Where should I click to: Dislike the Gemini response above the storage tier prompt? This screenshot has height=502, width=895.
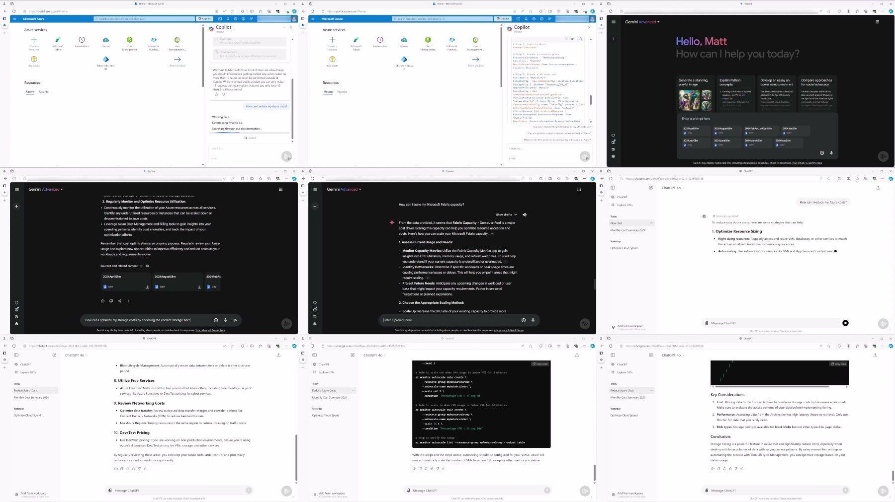click(111, 301)
